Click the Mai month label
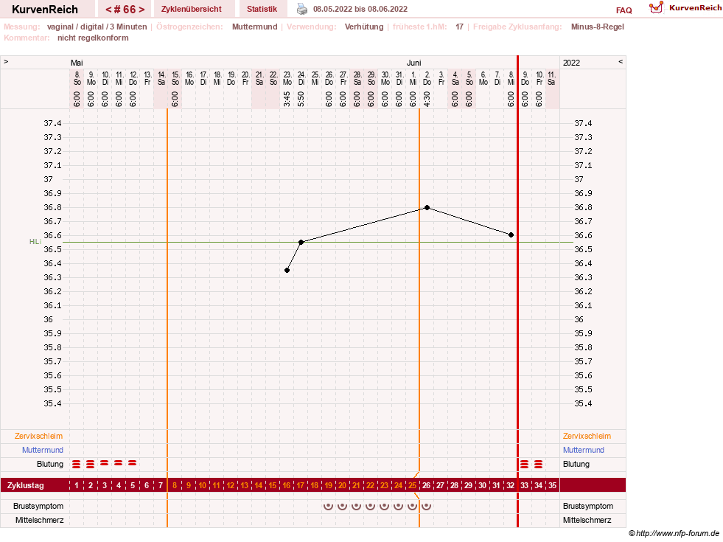 pyautogui.click(x=77, y=63)
